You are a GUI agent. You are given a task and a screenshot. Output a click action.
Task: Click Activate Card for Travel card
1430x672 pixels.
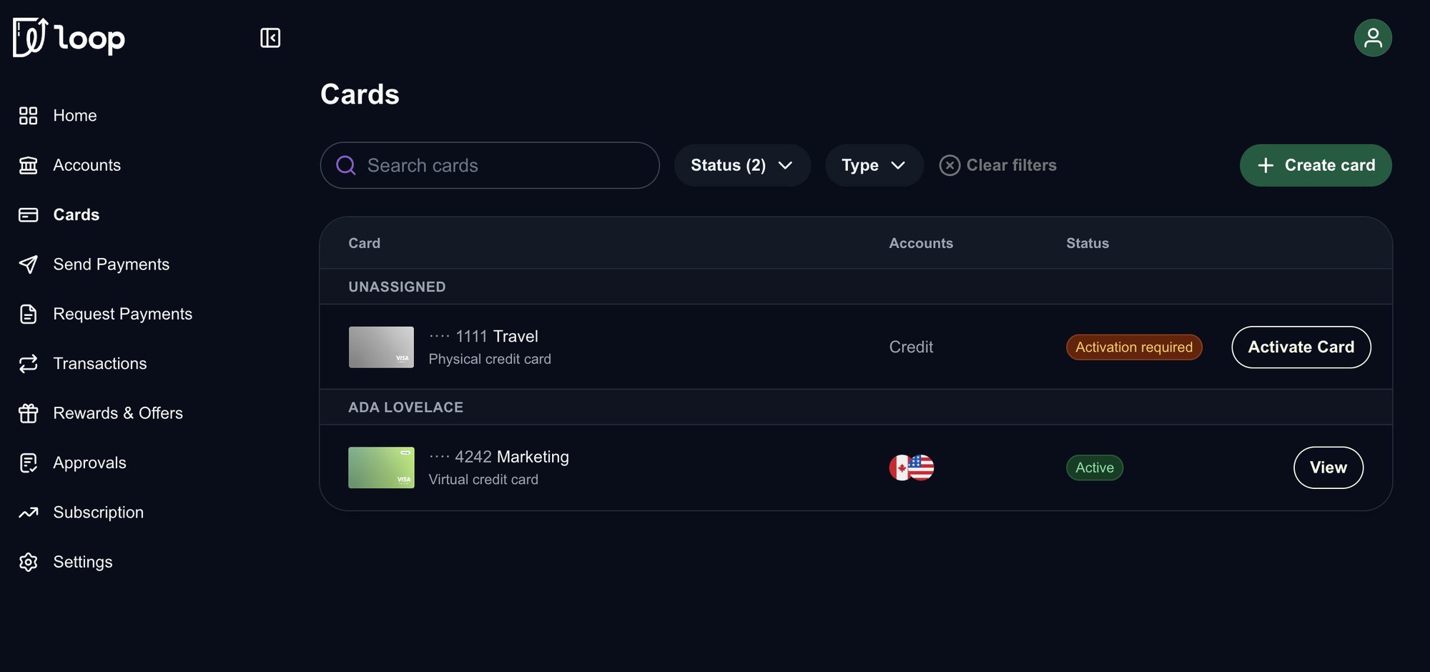(1301, 347)
